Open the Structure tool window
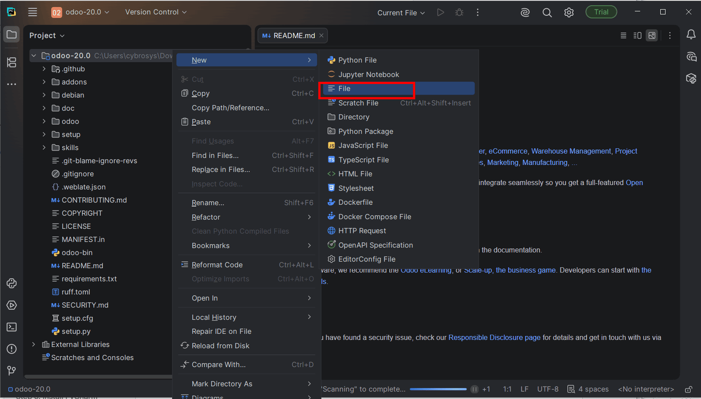Image resolution: width=701 pixels, height=399 pixels. 12,63
